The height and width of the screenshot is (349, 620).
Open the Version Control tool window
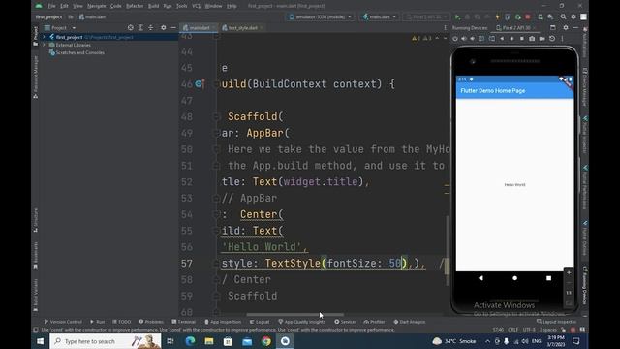[x=63, y=322]
